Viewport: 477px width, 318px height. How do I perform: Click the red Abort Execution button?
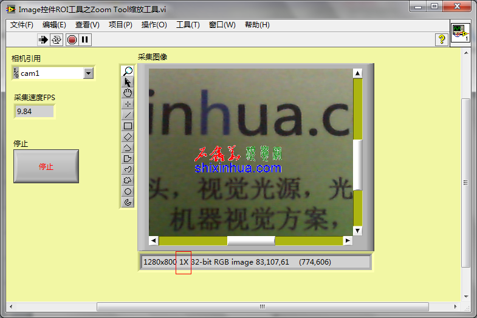[72, 40]
